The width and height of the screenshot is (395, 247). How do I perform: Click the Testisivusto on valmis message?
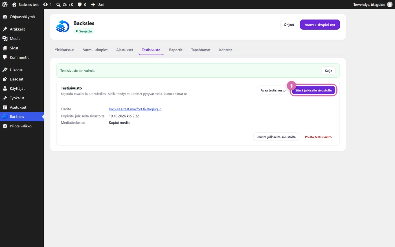click(x=78, y=71)
